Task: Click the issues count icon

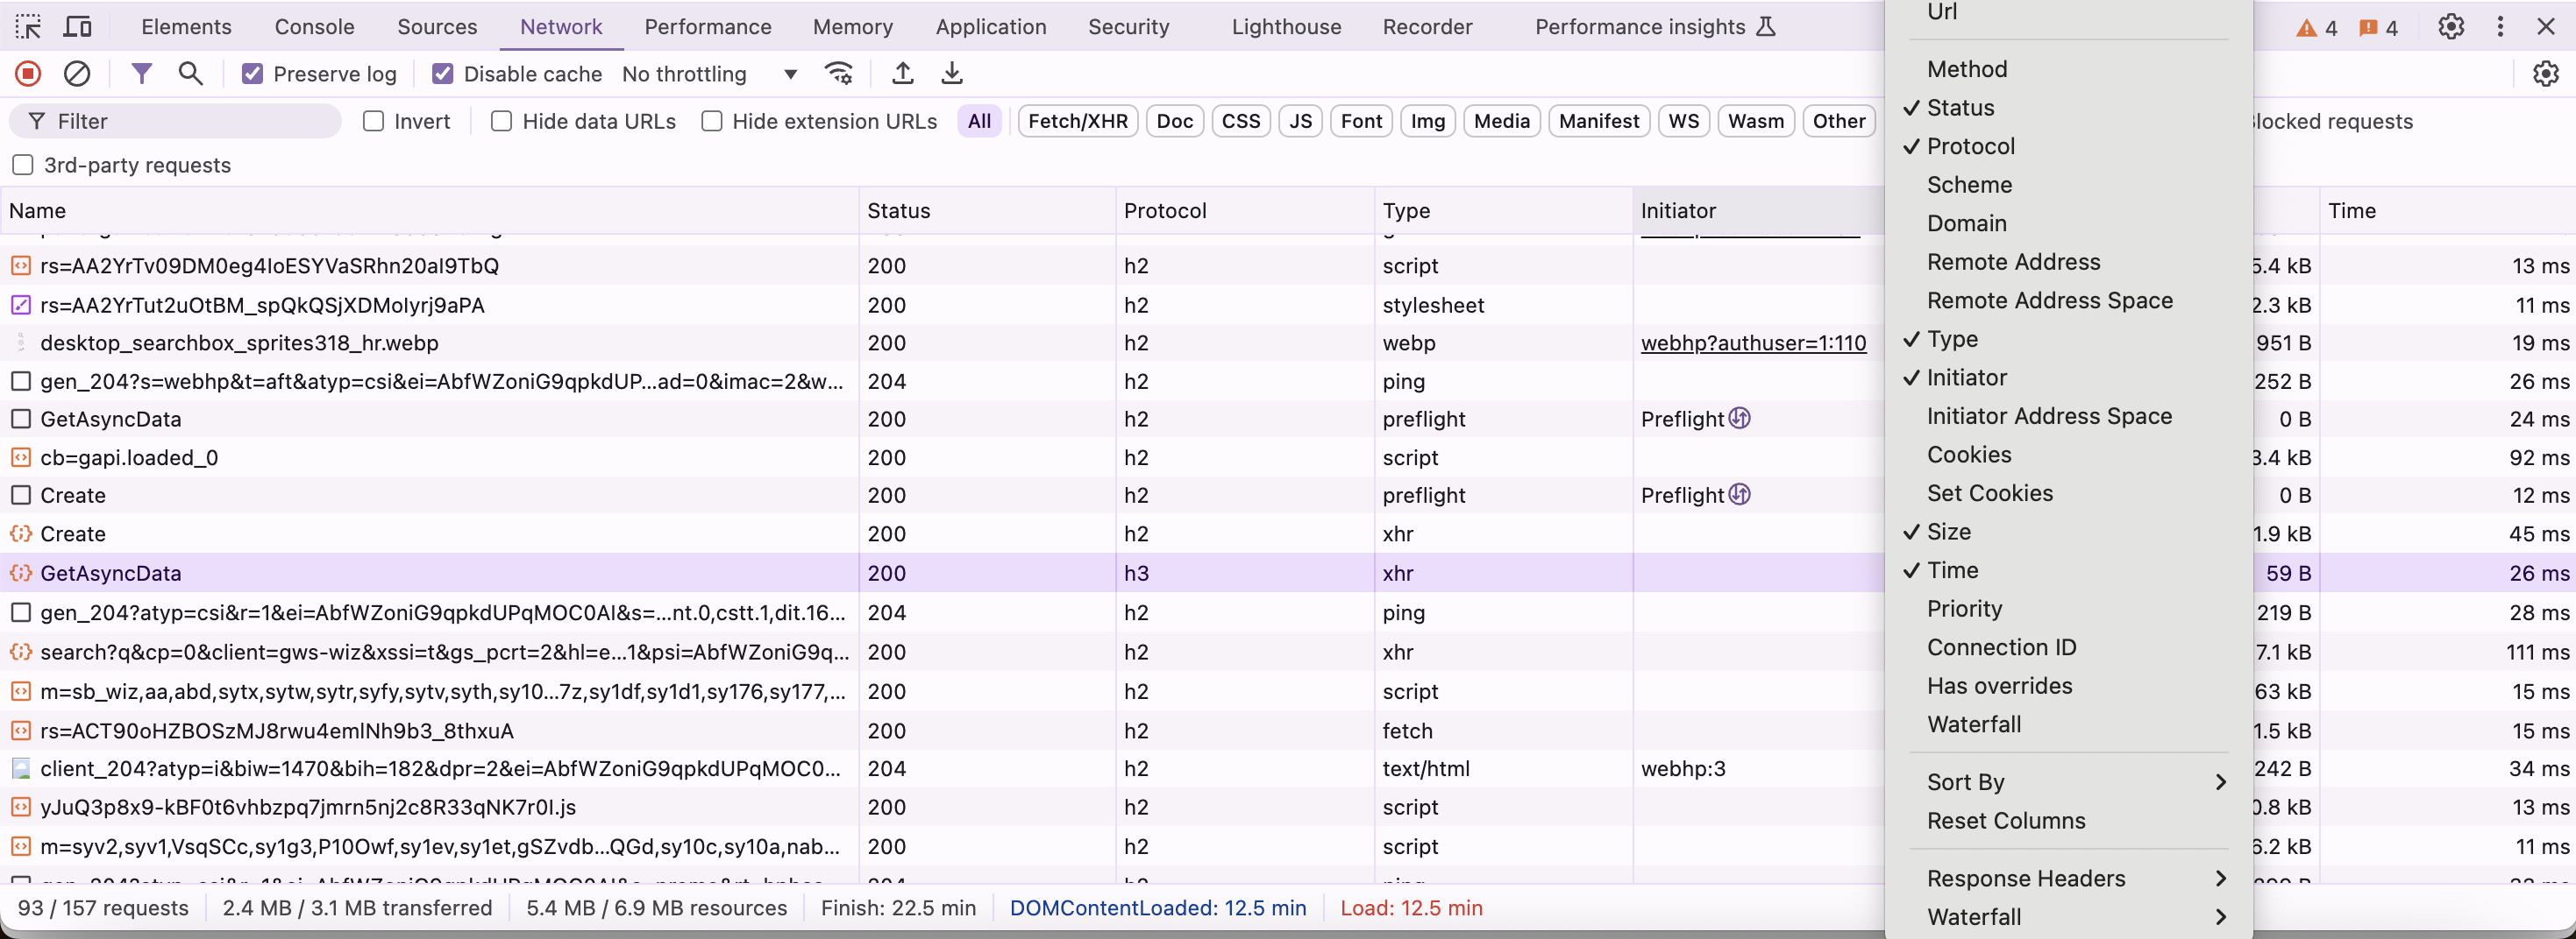Action: [x=2377, y=28]
